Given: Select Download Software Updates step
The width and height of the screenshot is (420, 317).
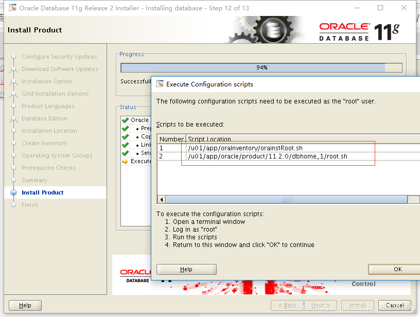Looking at the screenshot, I should coord(60,69).
